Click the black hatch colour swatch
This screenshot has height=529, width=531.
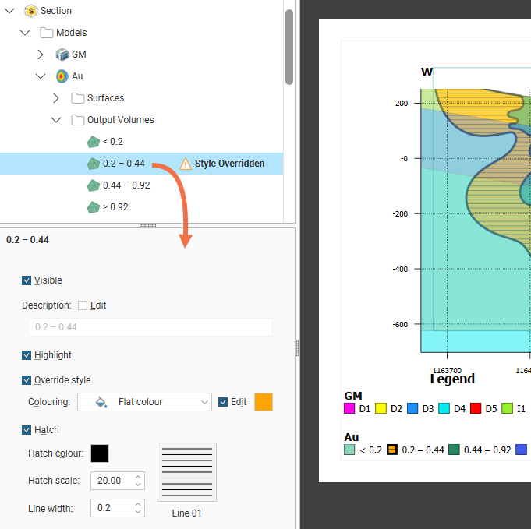click(100, 453)
